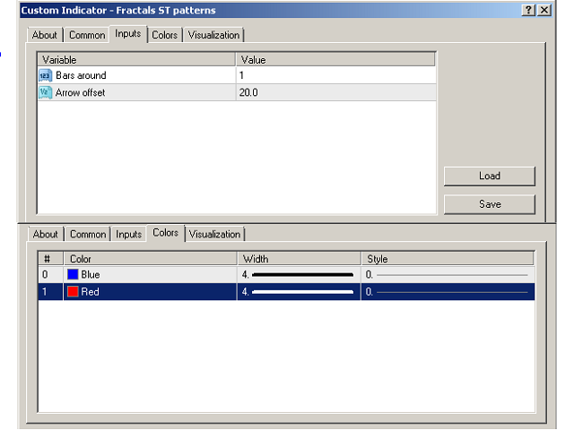Click the question mark help button
The height and width of the screenshot is (430, 574).
tap(528, 10)
